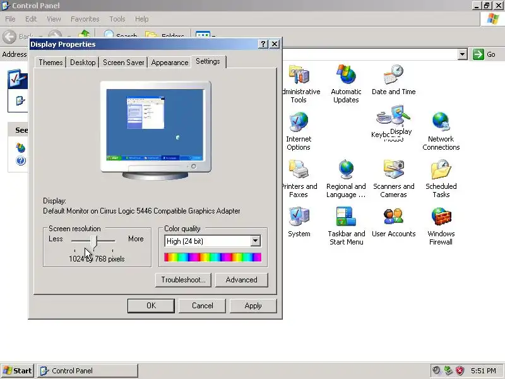
Task: Open the Tools menu
Action: [x=117, y=19]
